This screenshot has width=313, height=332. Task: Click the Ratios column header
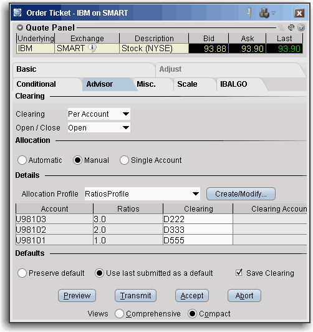tap(128, 209)
